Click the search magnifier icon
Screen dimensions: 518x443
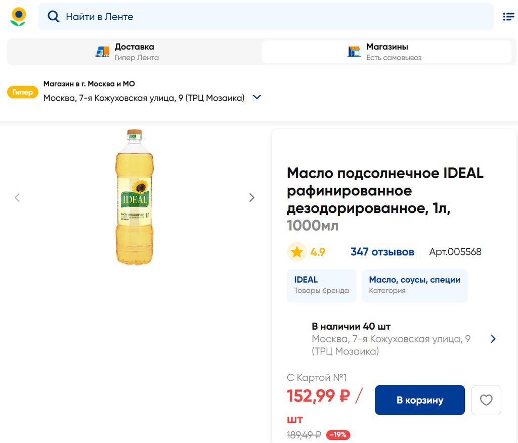(x=53, y=17)
